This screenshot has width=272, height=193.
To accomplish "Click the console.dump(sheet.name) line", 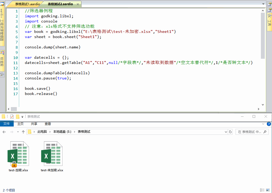I will tap(52, 47).
